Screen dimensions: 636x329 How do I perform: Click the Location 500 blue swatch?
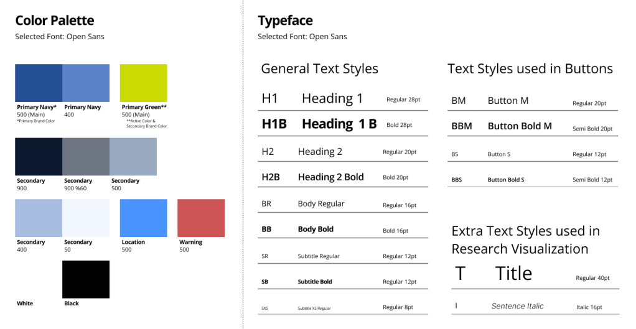click(143, 218)
